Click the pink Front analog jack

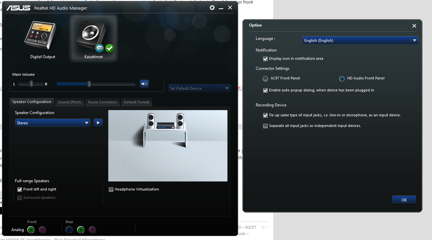coord(42,230)
